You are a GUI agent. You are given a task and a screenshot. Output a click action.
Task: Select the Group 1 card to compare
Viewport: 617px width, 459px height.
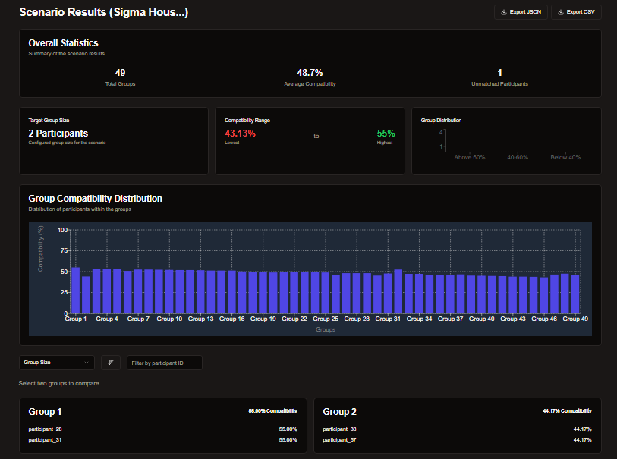[x=162, y=425]
